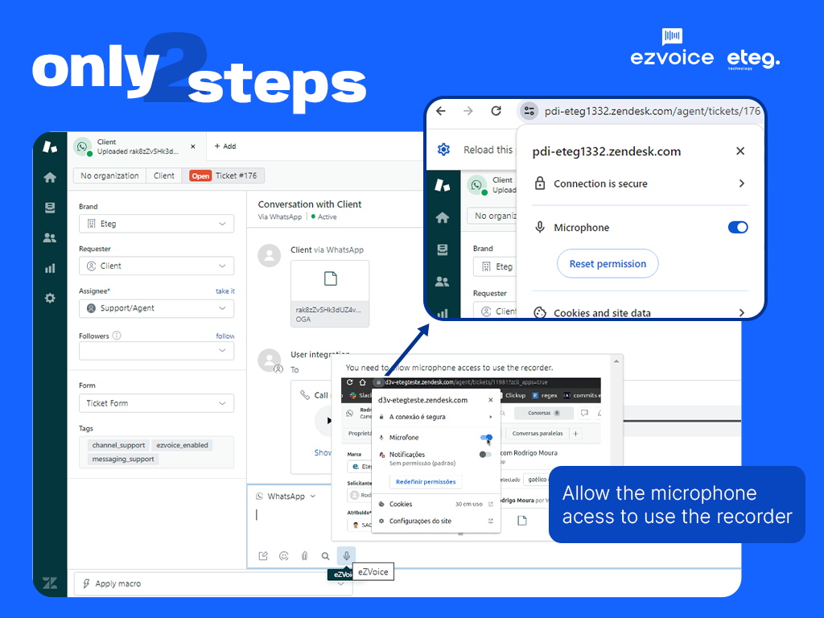Open the Home view in Zendesk sidebar
The image size is (824, 618).
pos(50,178)
